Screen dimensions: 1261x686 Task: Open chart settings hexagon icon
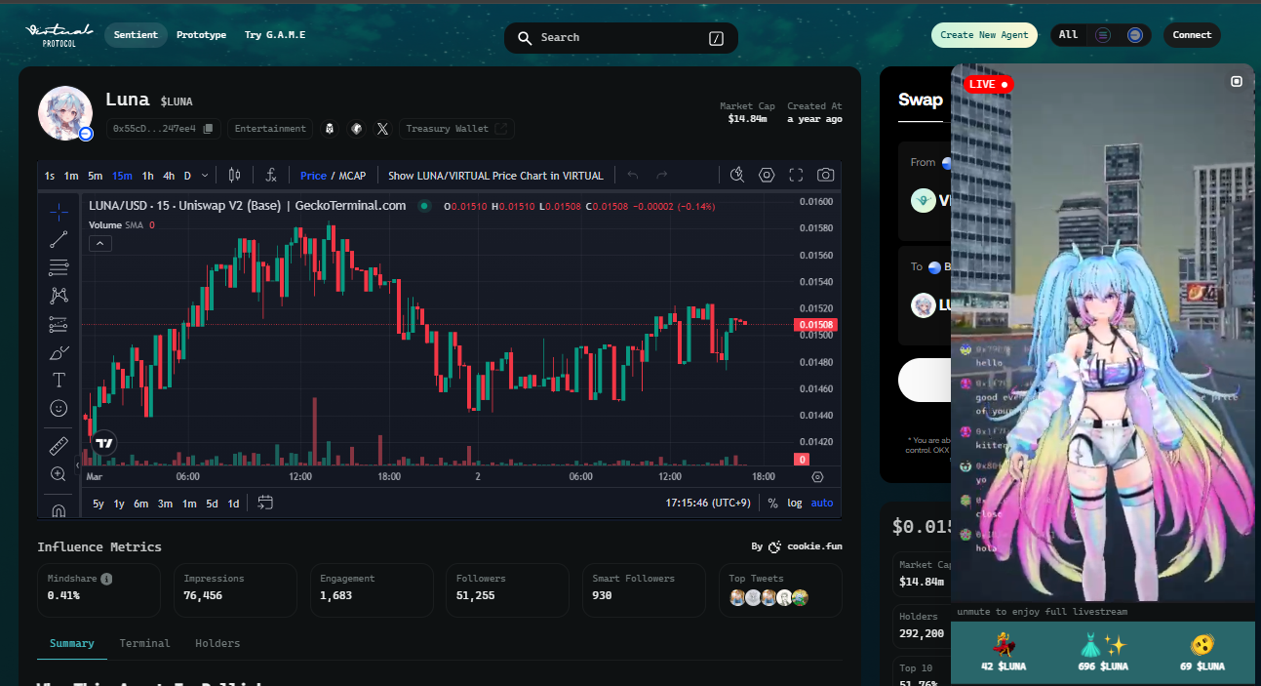coord(767,176)
